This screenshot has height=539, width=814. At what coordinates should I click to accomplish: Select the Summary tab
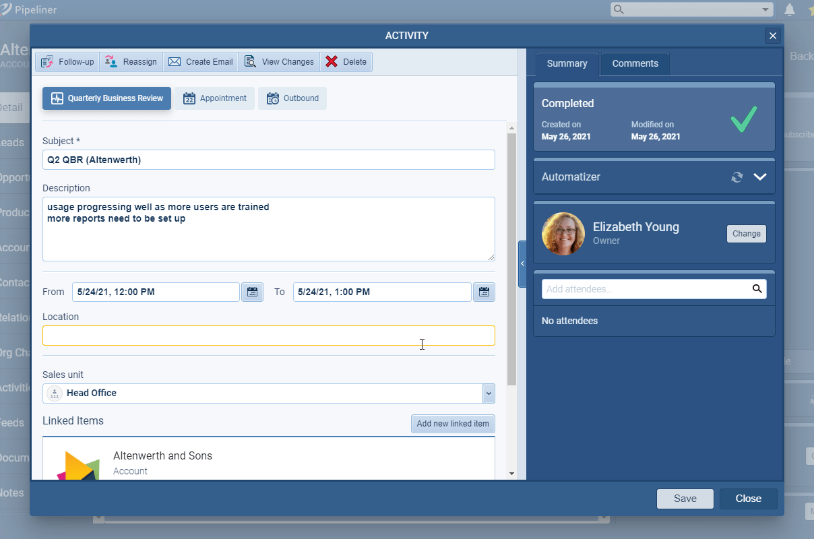pos(567,64)
